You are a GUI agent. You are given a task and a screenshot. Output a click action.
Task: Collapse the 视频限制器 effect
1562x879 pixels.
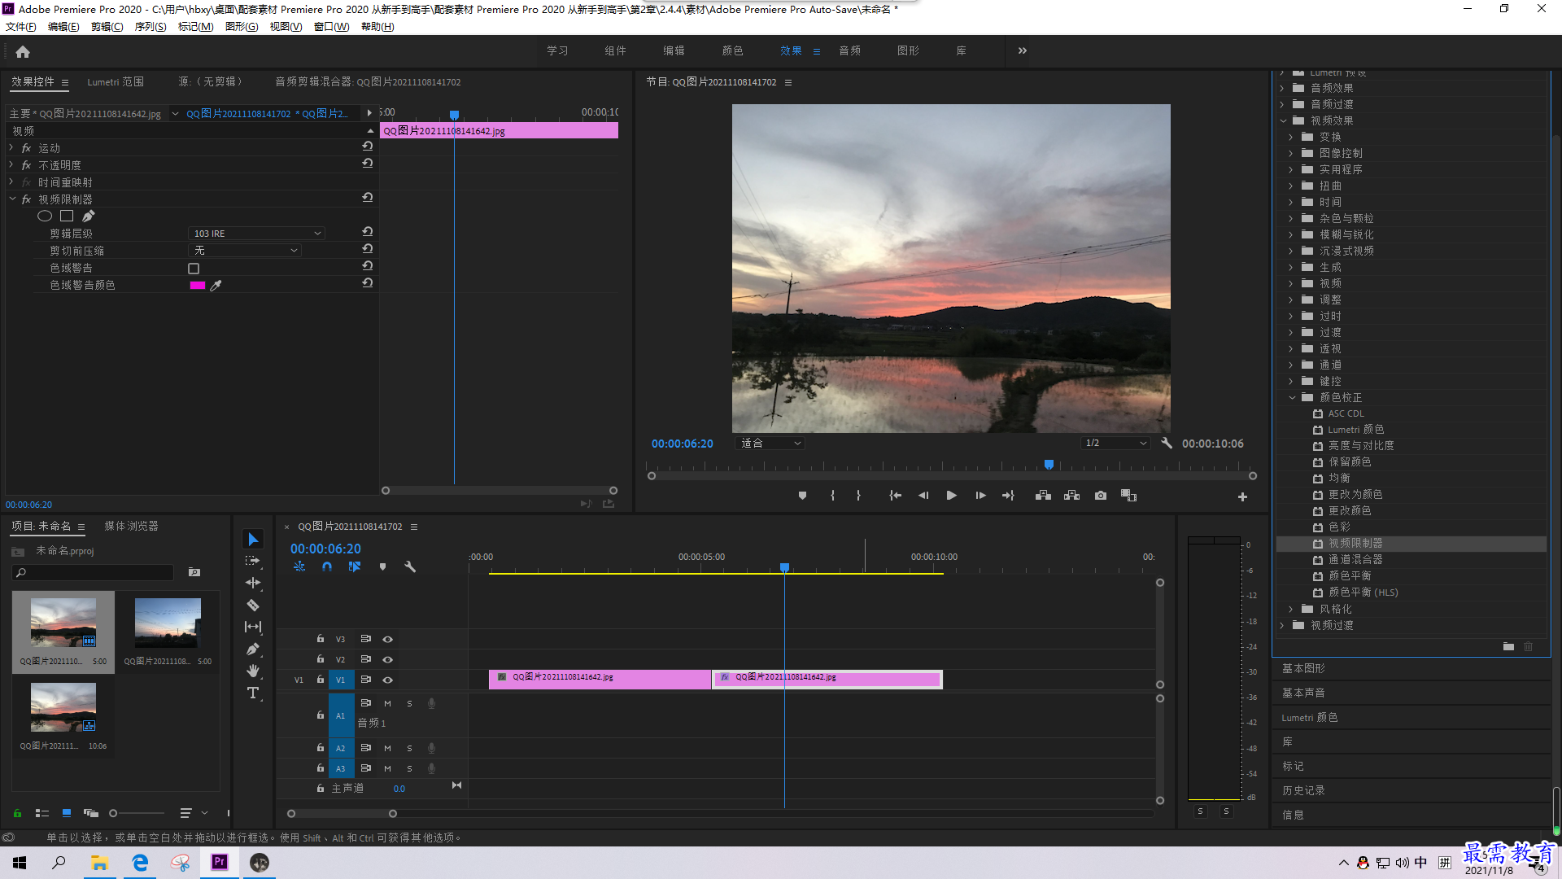[x=12, y=199]
